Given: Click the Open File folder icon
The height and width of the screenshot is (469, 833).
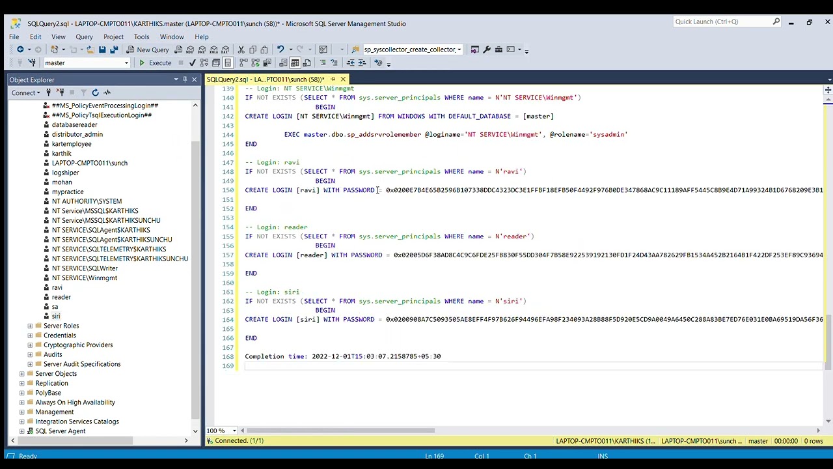Looking at the screenshot, I should (90, 50).
